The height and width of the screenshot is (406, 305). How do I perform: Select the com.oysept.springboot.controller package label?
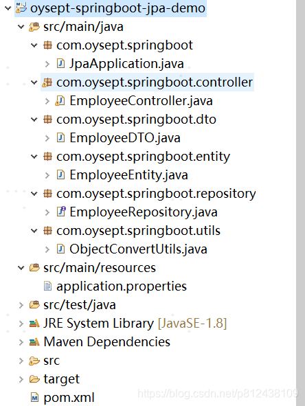coord(155,82)
